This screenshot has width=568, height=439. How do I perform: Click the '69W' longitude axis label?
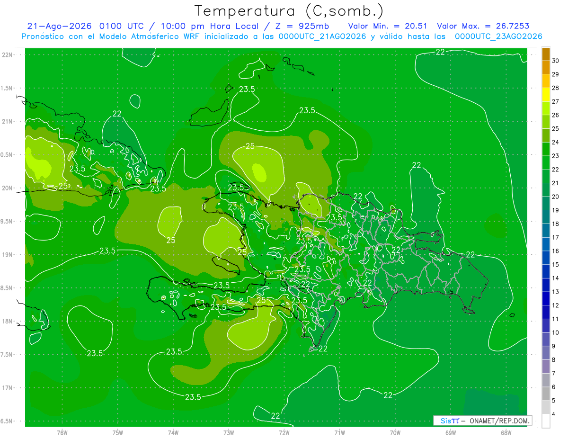tap(450, 432)
